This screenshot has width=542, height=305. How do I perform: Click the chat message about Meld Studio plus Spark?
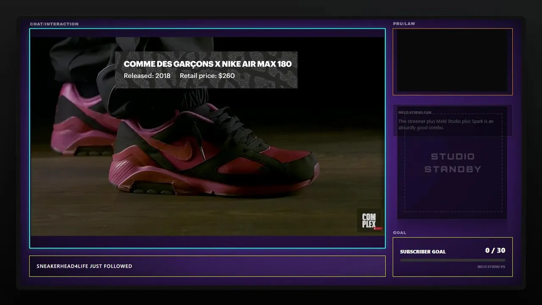tap(446, 125)
